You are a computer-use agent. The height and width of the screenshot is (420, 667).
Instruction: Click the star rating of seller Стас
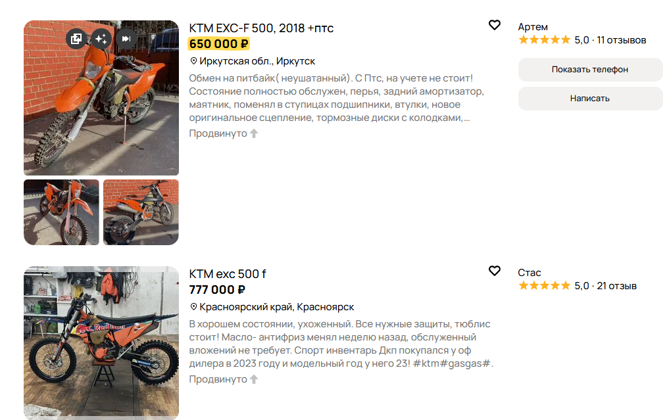point(545,286)
